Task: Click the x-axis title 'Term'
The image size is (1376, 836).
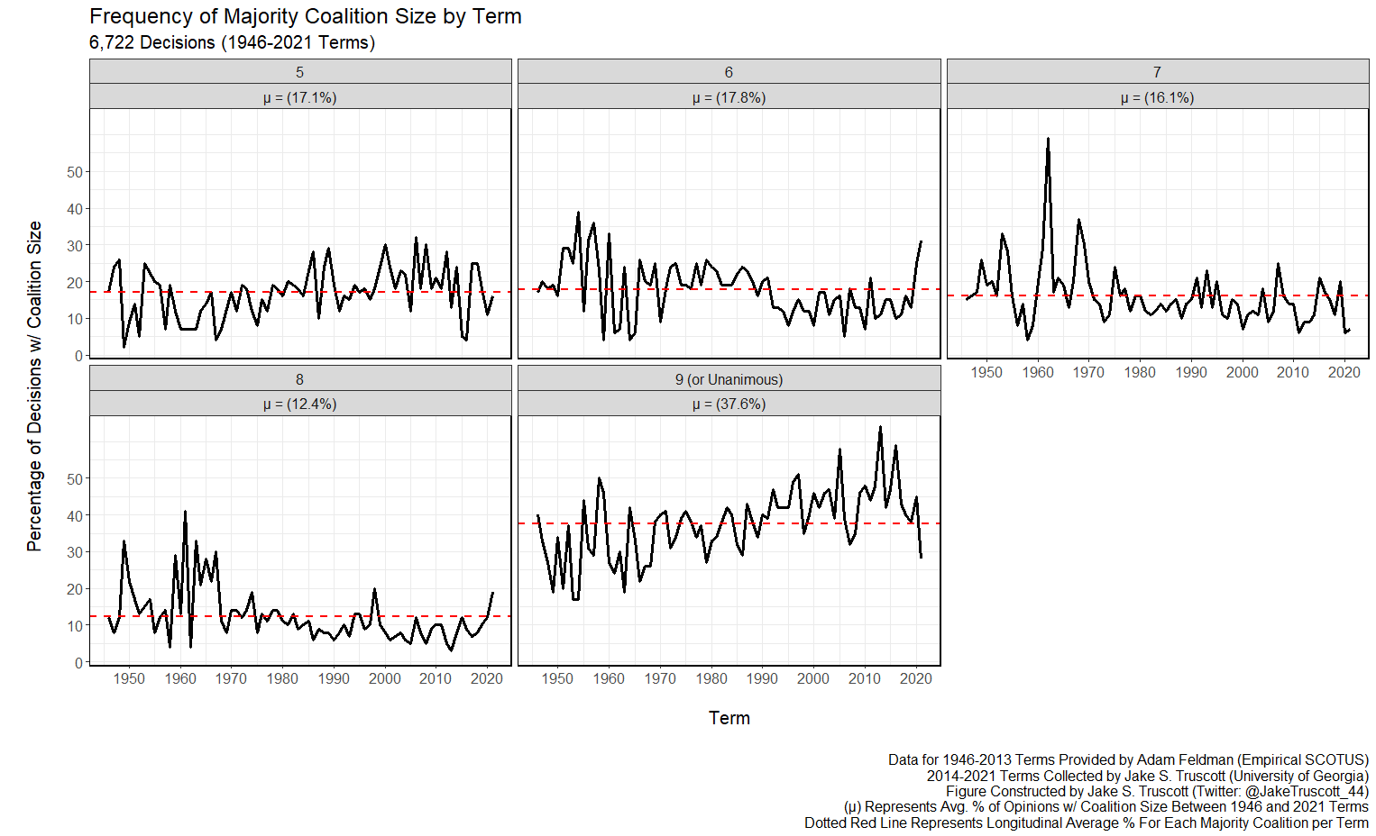Action: [x=729, y=718]
